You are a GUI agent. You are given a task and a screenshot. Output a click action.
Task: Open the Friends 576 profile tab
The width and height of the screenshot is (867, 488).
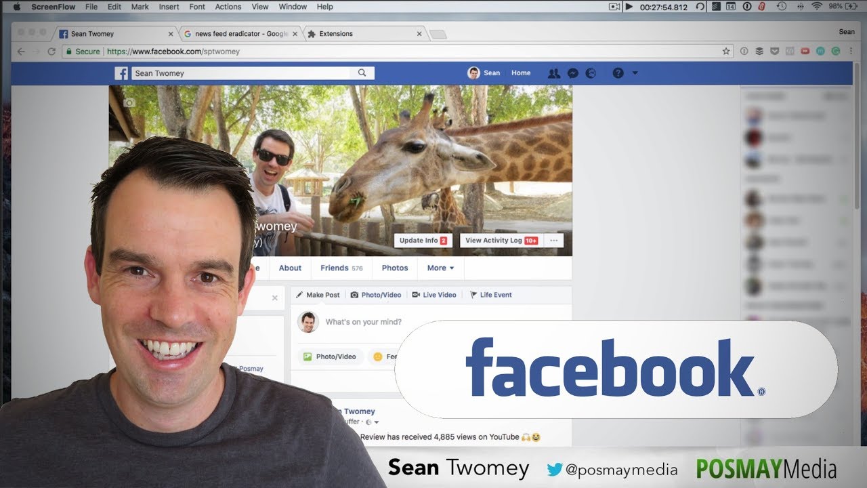(x=341, y=268)
